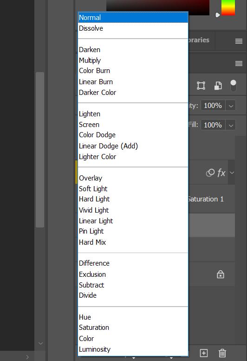Image resolution: width=247 pixels, height=361 pixels.
Task: Select Linear Dodge (Add) mode
Action: (133, 146)
